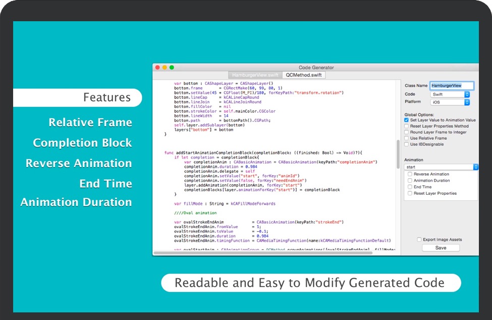
Task: Enable Round Layer Frame to Integer
Action: 407,132
